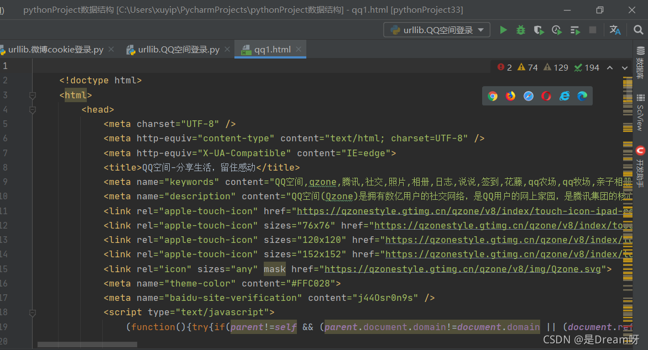Open the translation tool icon
Image resolution: width=648 pixels, height=350 pixels.
pos(615,30)
